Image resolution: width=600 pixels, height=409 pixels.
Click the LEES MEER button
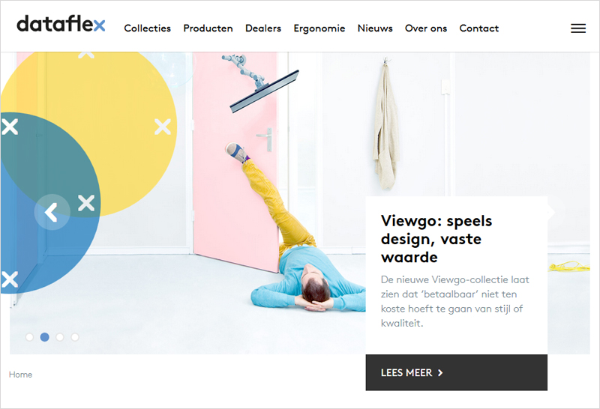457,372
